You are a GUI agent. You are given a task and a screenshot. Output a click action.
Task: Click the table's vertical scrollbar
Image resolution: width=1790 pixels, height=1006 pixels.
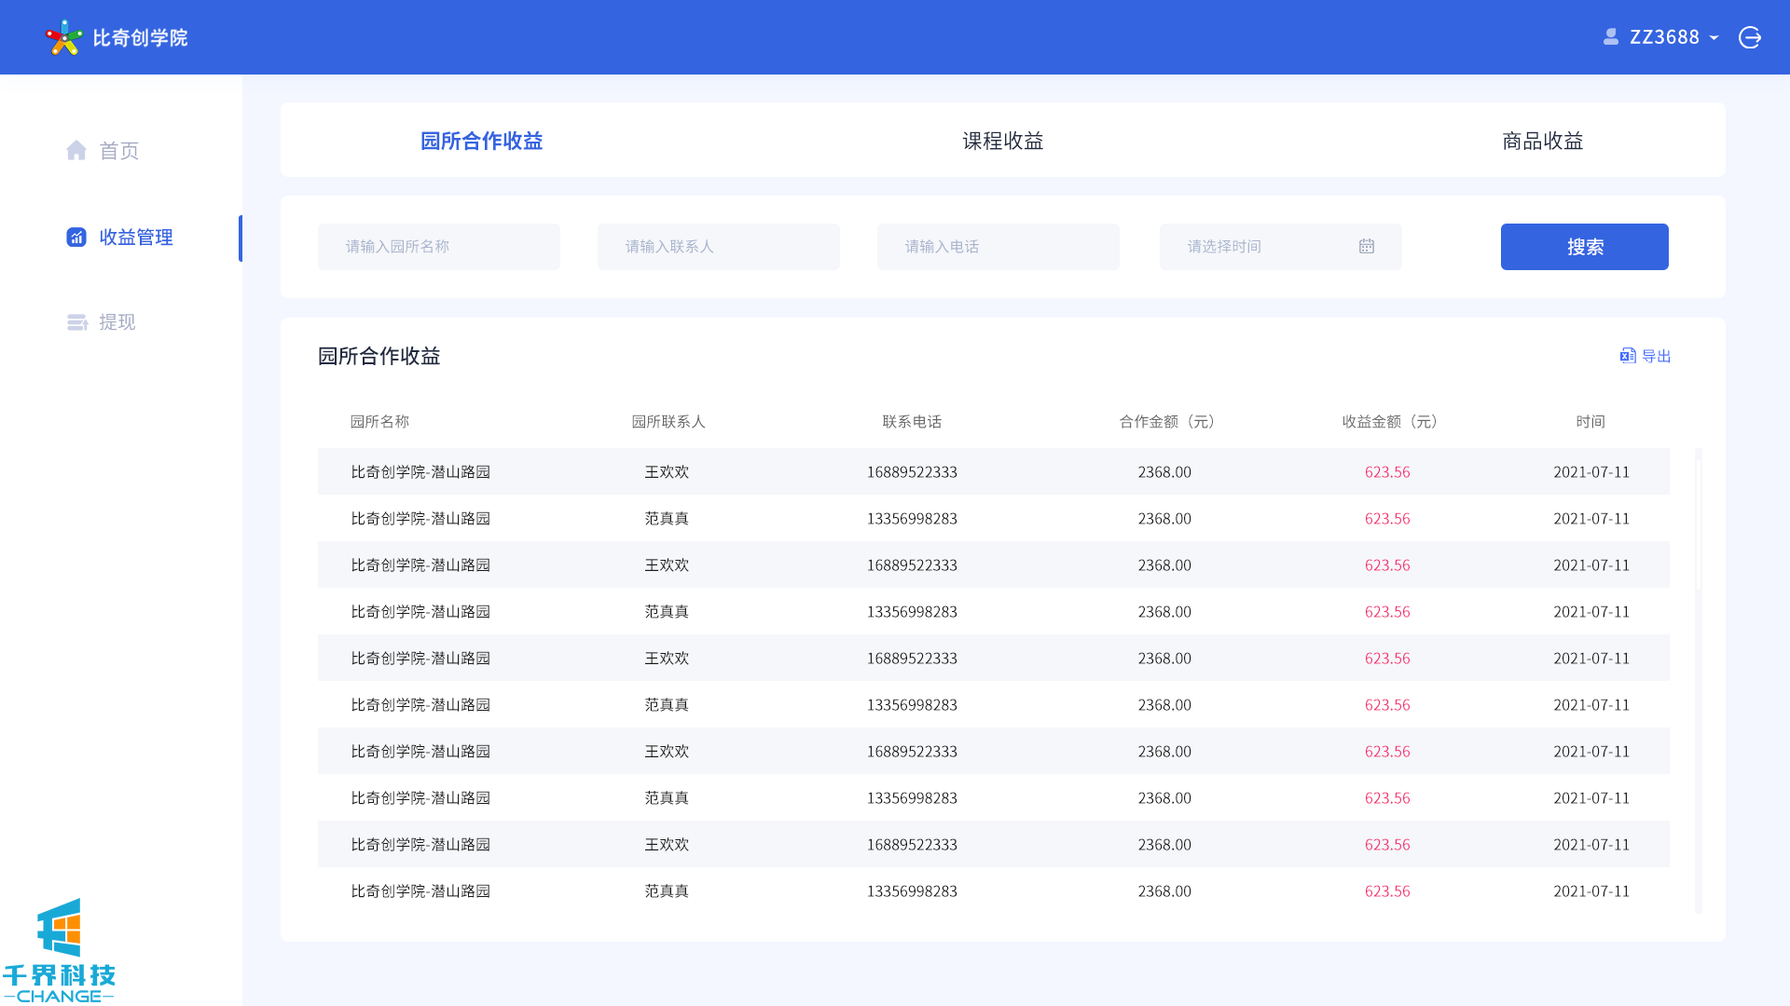[x=1698, y=522]
